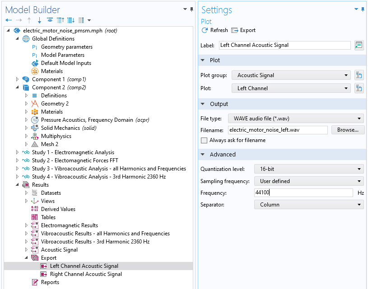Click the Expand All tree icon
This screenshot has width=368, height=289.
point(70,20)
